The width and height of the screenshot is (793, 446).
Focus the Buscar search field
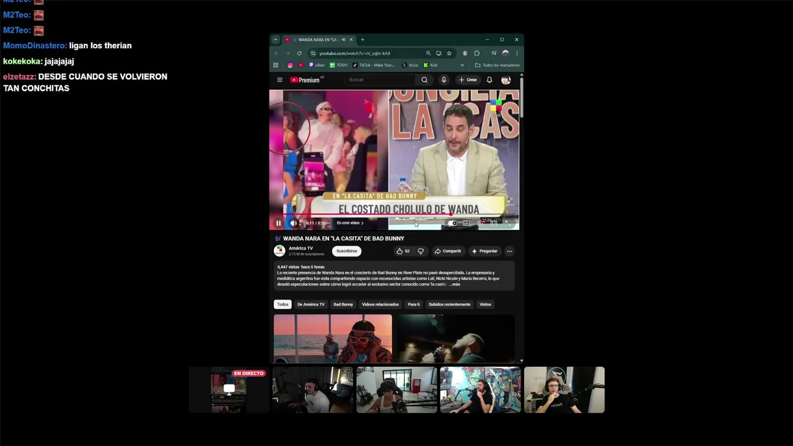point(381,80)
